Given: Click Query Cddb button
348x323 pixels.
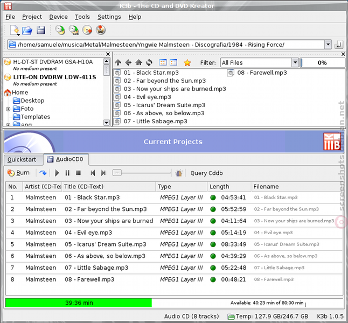Looking at the screenshot, I should point(206,173).
